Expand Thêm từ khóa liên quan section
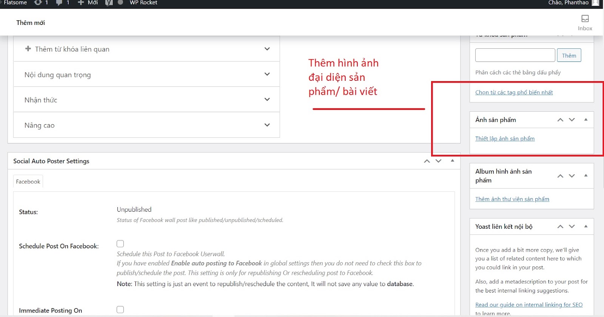Image resolution: width=604 pixels, height=317 pixels. [267, 49]
